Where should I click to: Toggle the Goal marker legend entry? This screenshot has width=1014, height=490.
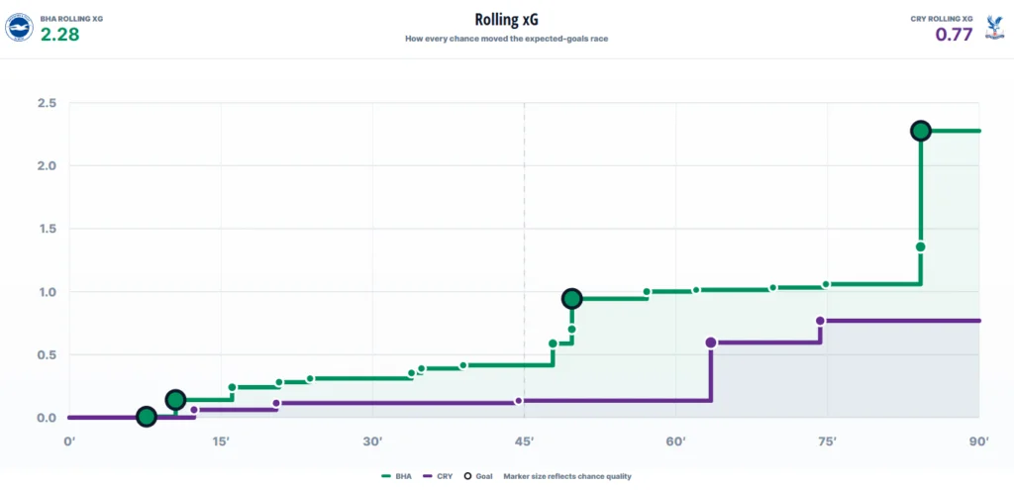click(477, 476)
